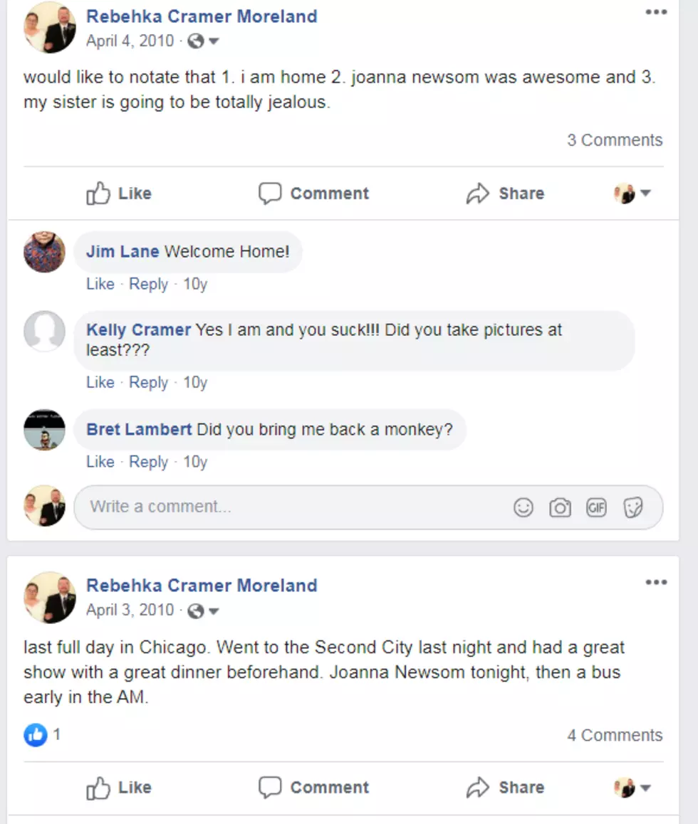Click blue thumbs-up reaction icon on April 3 post
This screenshot has width=698, height=824.
[x=35, y=734]
